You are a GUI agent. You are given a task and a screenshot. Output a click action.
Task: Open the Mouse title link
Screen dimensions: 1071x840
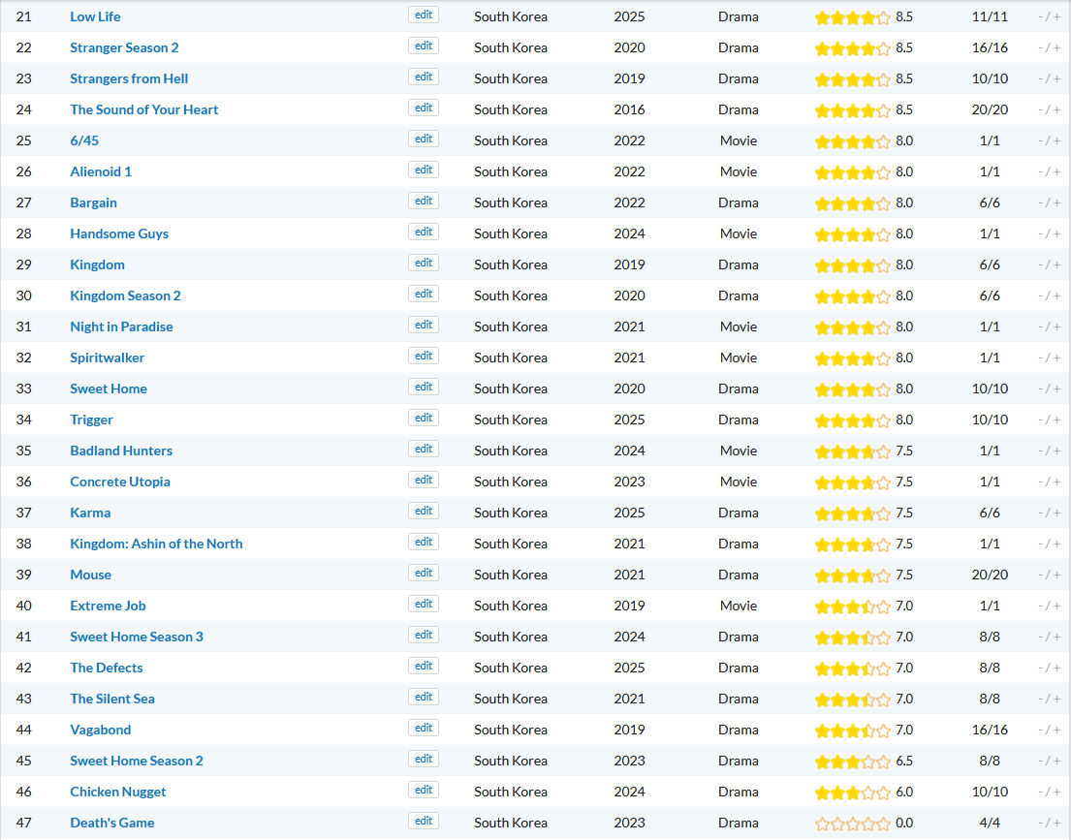pos(90,576)
